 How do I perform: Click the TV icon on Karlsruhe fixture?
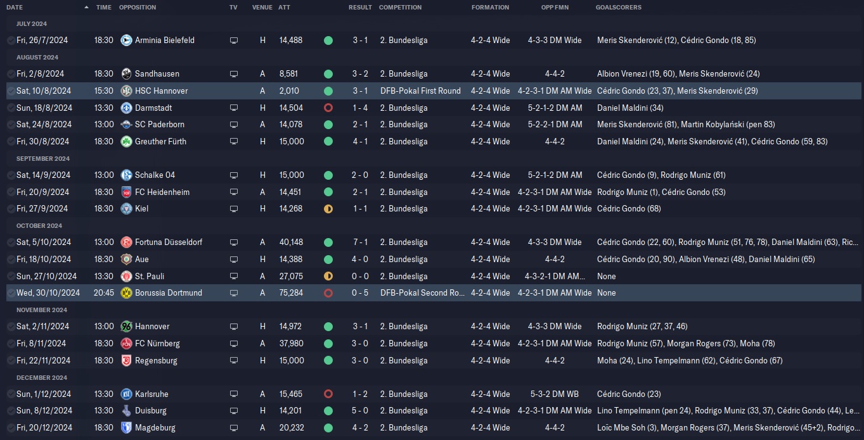point(234,394)
